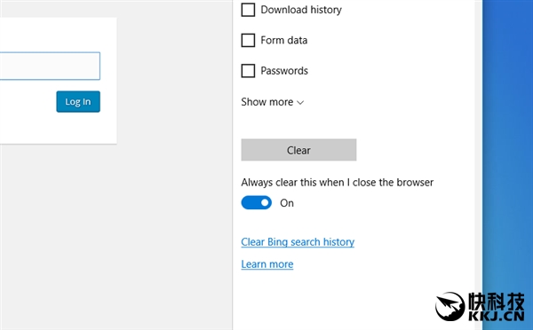Tick the Form data checkbox
Viewport: 533px width, 330px height.
pyautogui.click(x=248, y=40)
